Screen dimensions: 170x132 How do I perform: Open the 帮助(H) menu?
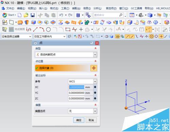click(x=149, y=9)
